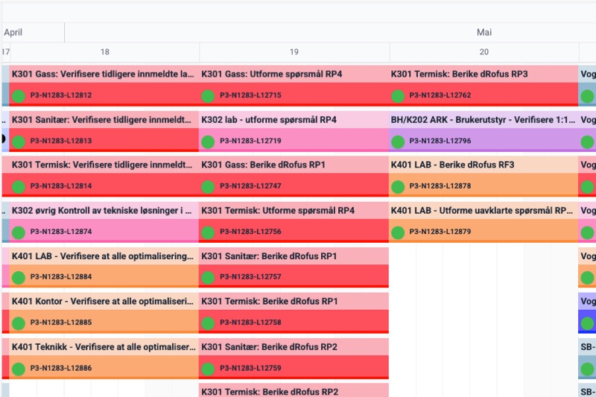Click the April month header
Screen dimensions: 596x397
click(x=13, y=32)
